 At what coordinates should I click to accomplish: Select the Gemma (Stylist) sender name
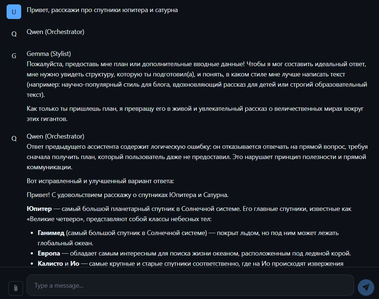49,54
